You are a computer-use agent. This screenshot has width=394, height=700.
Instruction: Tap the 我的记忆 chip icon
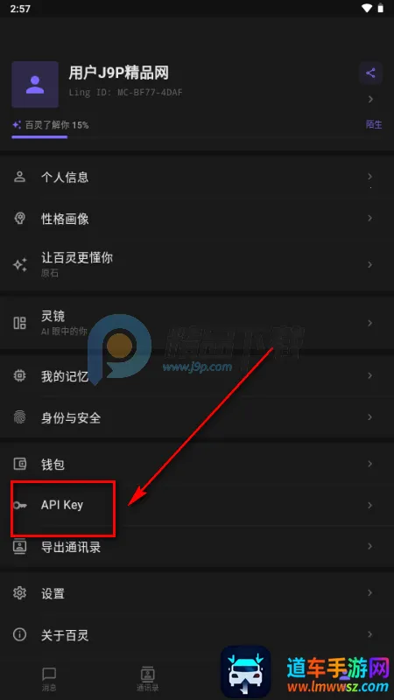(19, 376)
